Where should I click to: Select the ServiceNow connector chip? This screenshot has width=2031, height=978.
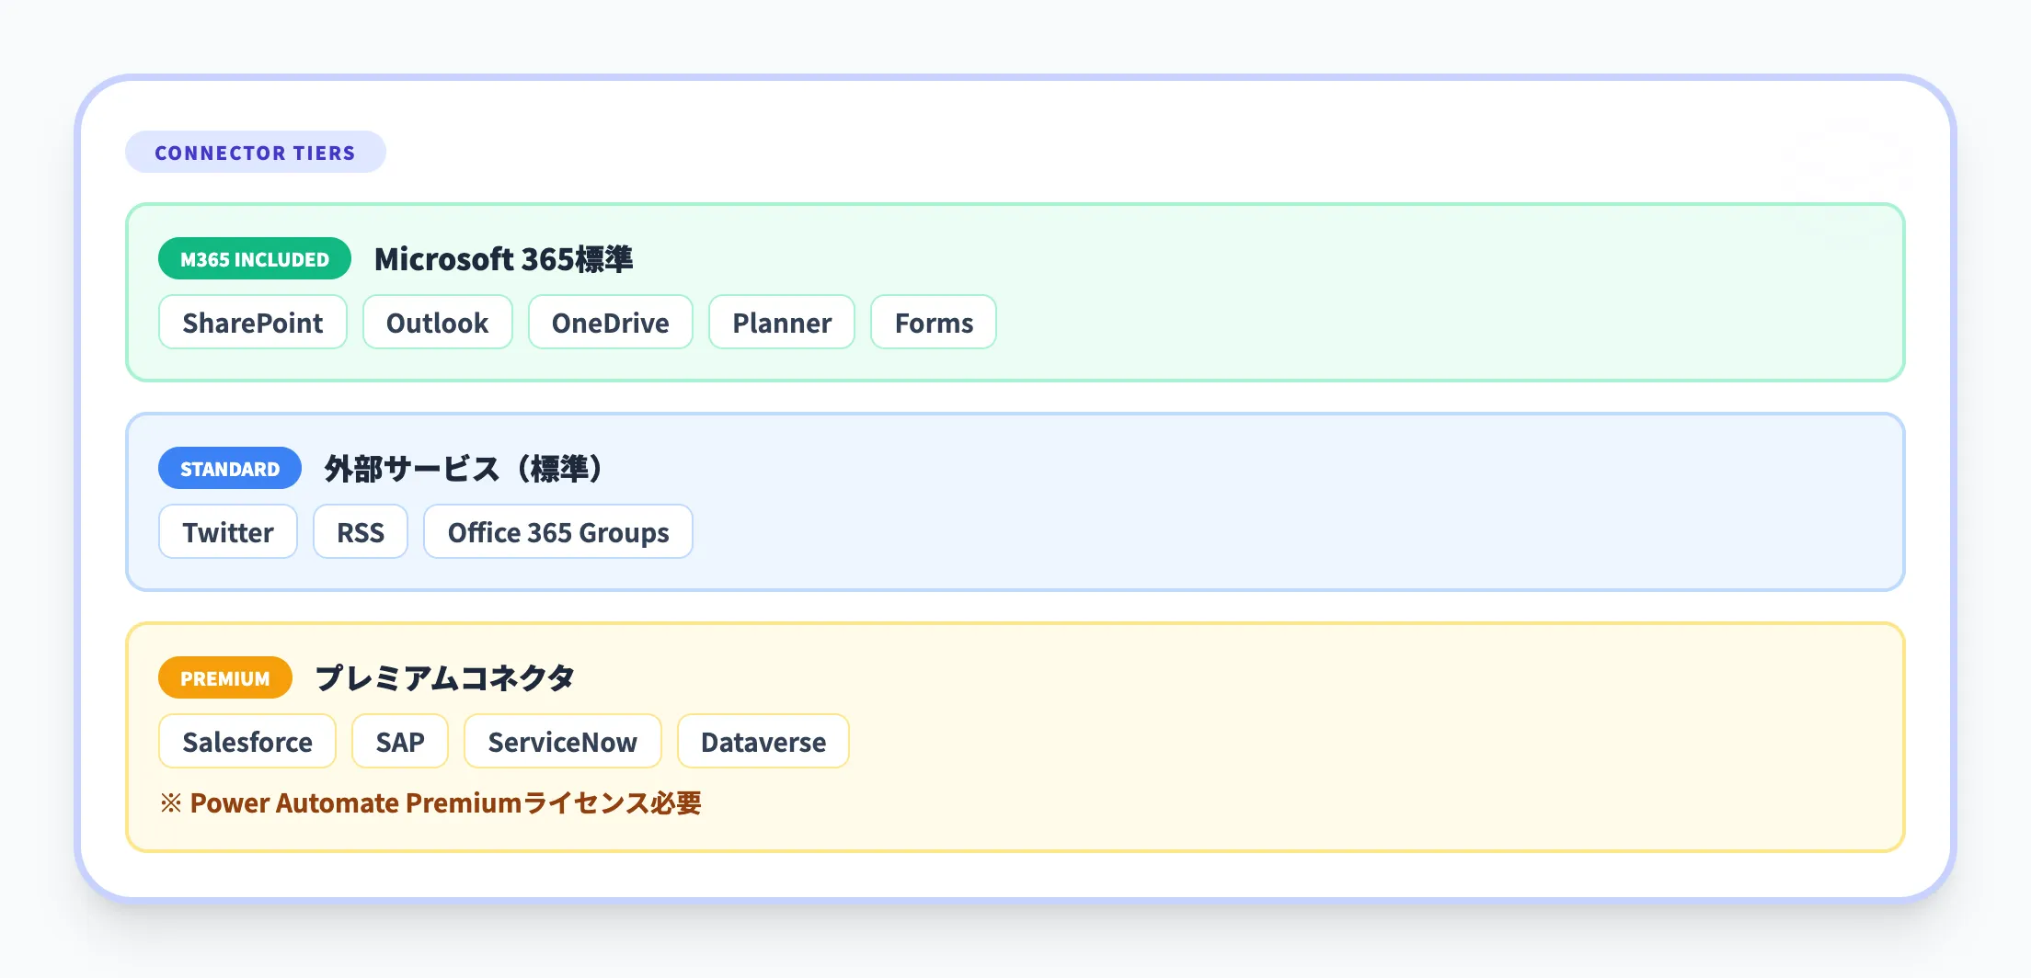(x=562, y=741)
